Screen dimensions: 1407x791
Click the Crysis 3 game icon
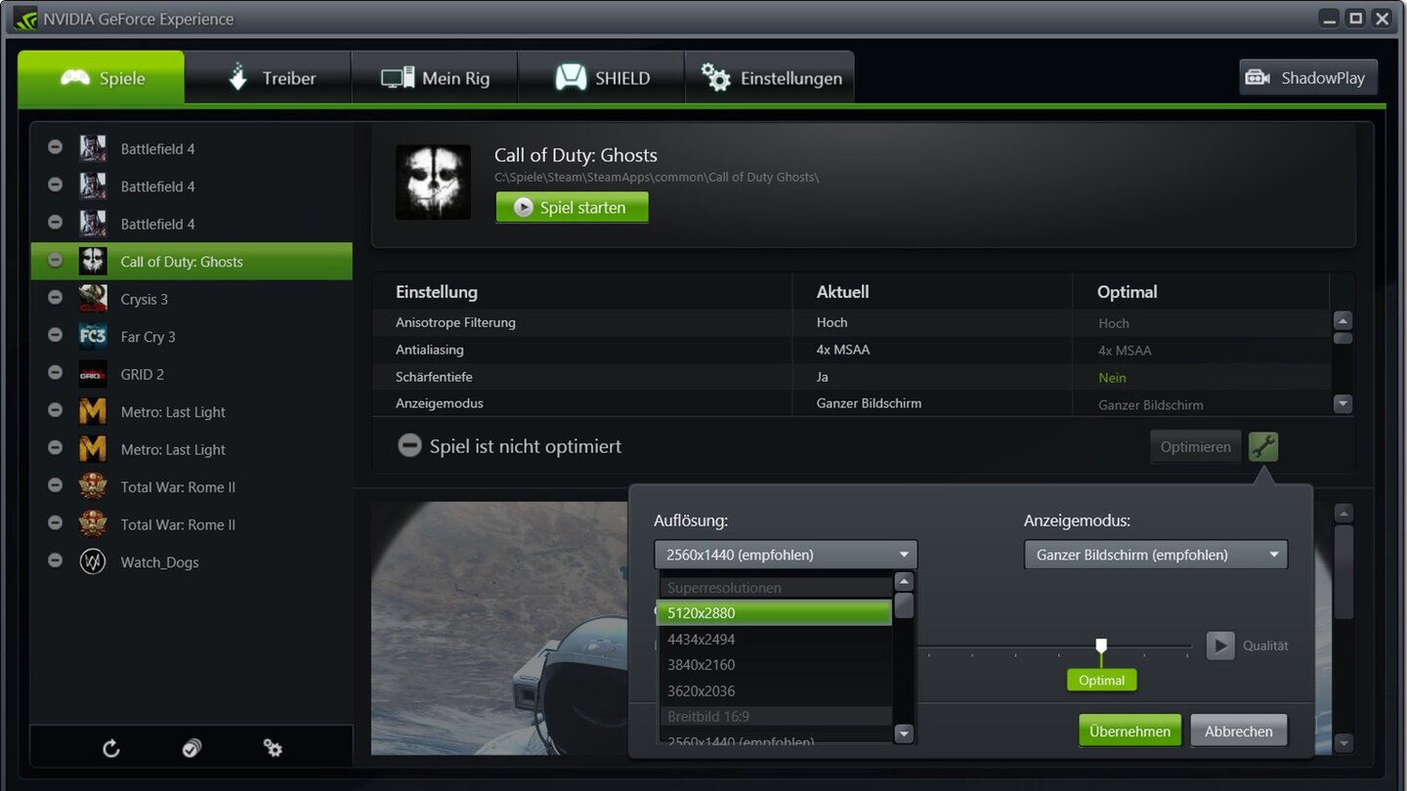tap(93, 299)
